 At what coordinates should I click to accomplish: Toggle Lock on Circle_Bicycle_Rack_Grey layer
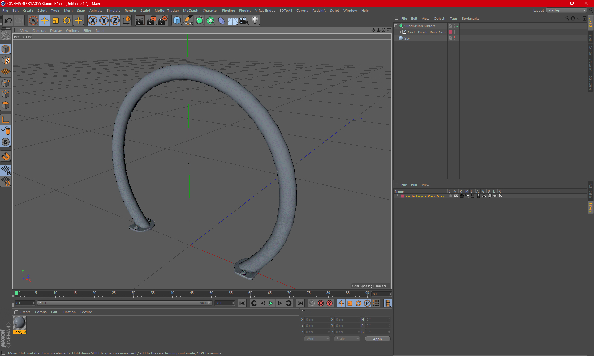[x=472, y=196]
